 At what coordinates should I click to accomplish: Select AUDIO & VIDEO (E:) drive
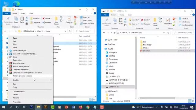pos(116,83)
